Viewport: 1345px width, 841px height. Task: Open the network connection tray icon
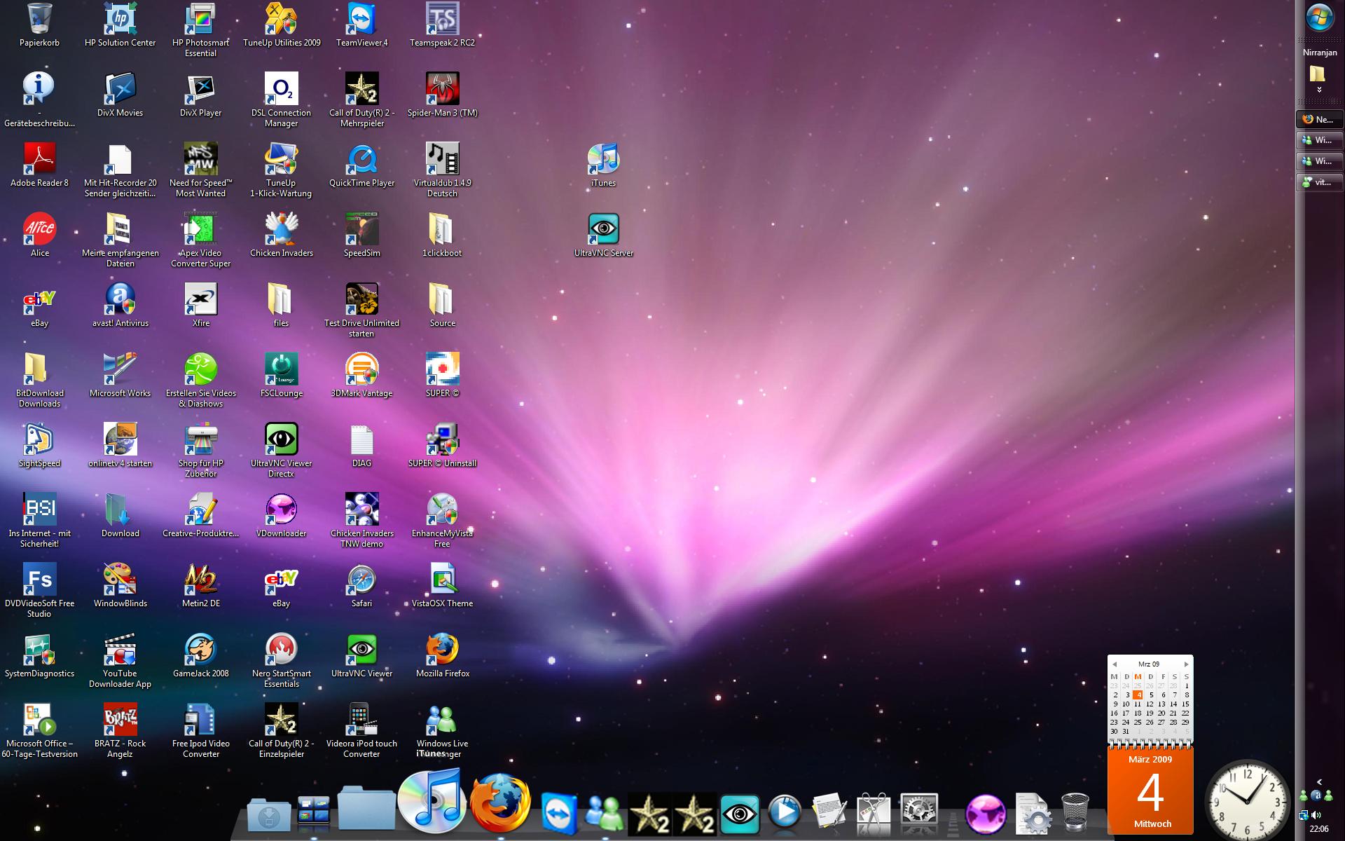coord(1303,815)
